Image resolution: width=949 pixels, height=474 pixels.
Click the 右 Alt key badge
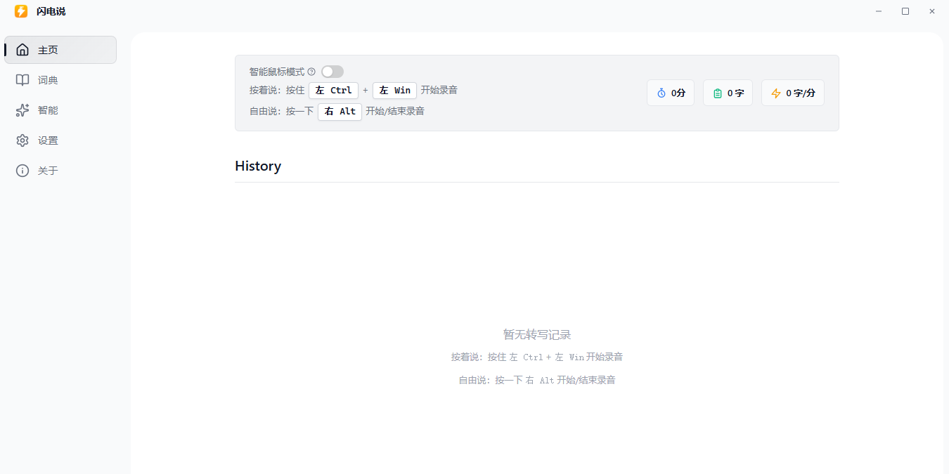coord(340,111)
